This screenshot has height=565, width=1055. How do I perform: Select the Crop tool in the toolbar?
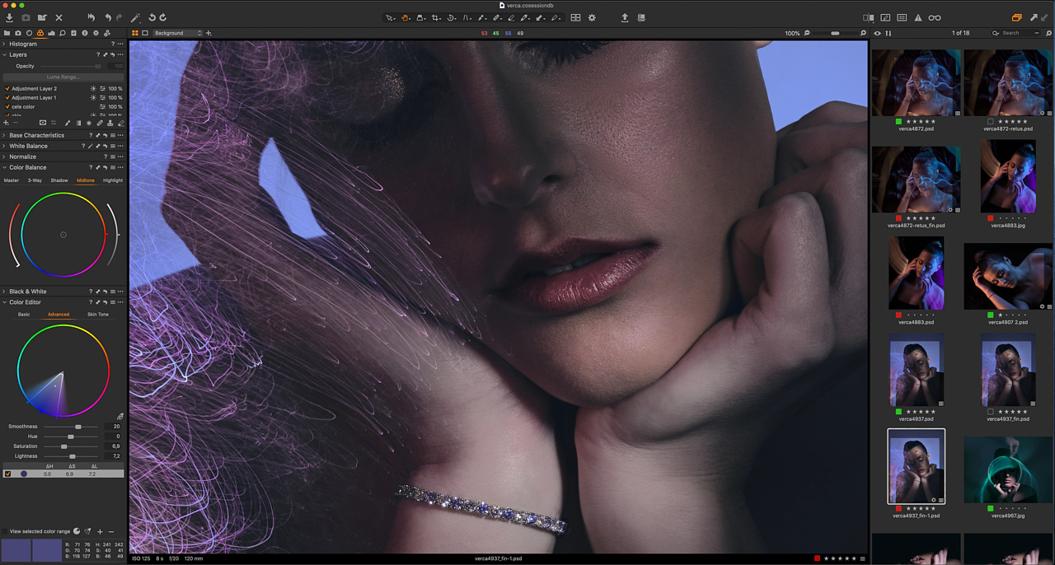[436, 17]
